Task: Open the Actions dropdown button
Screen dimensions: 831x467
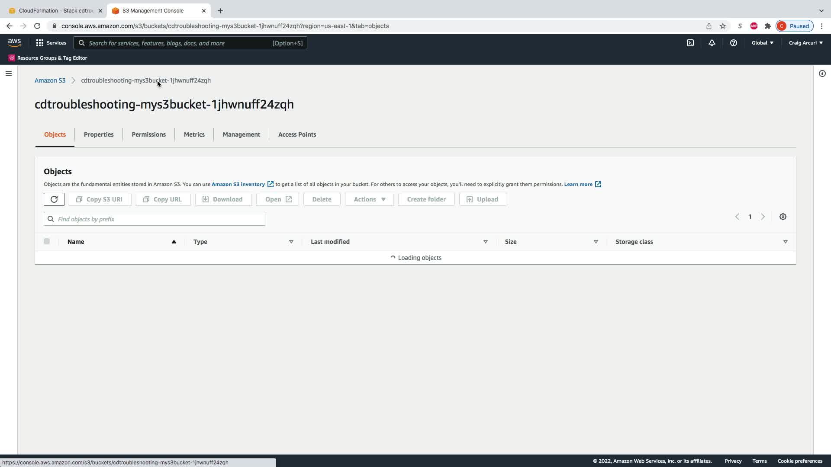Action: (369, 199)
